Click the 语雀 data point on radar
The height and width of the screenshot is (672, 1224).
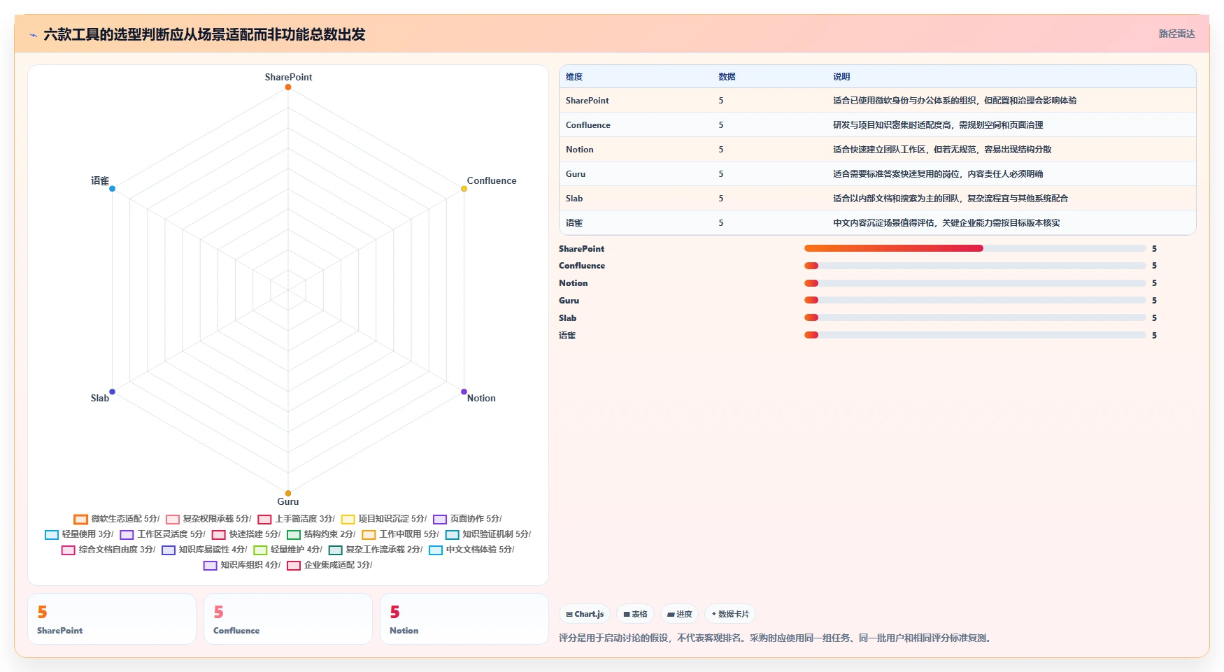(112, 188)
